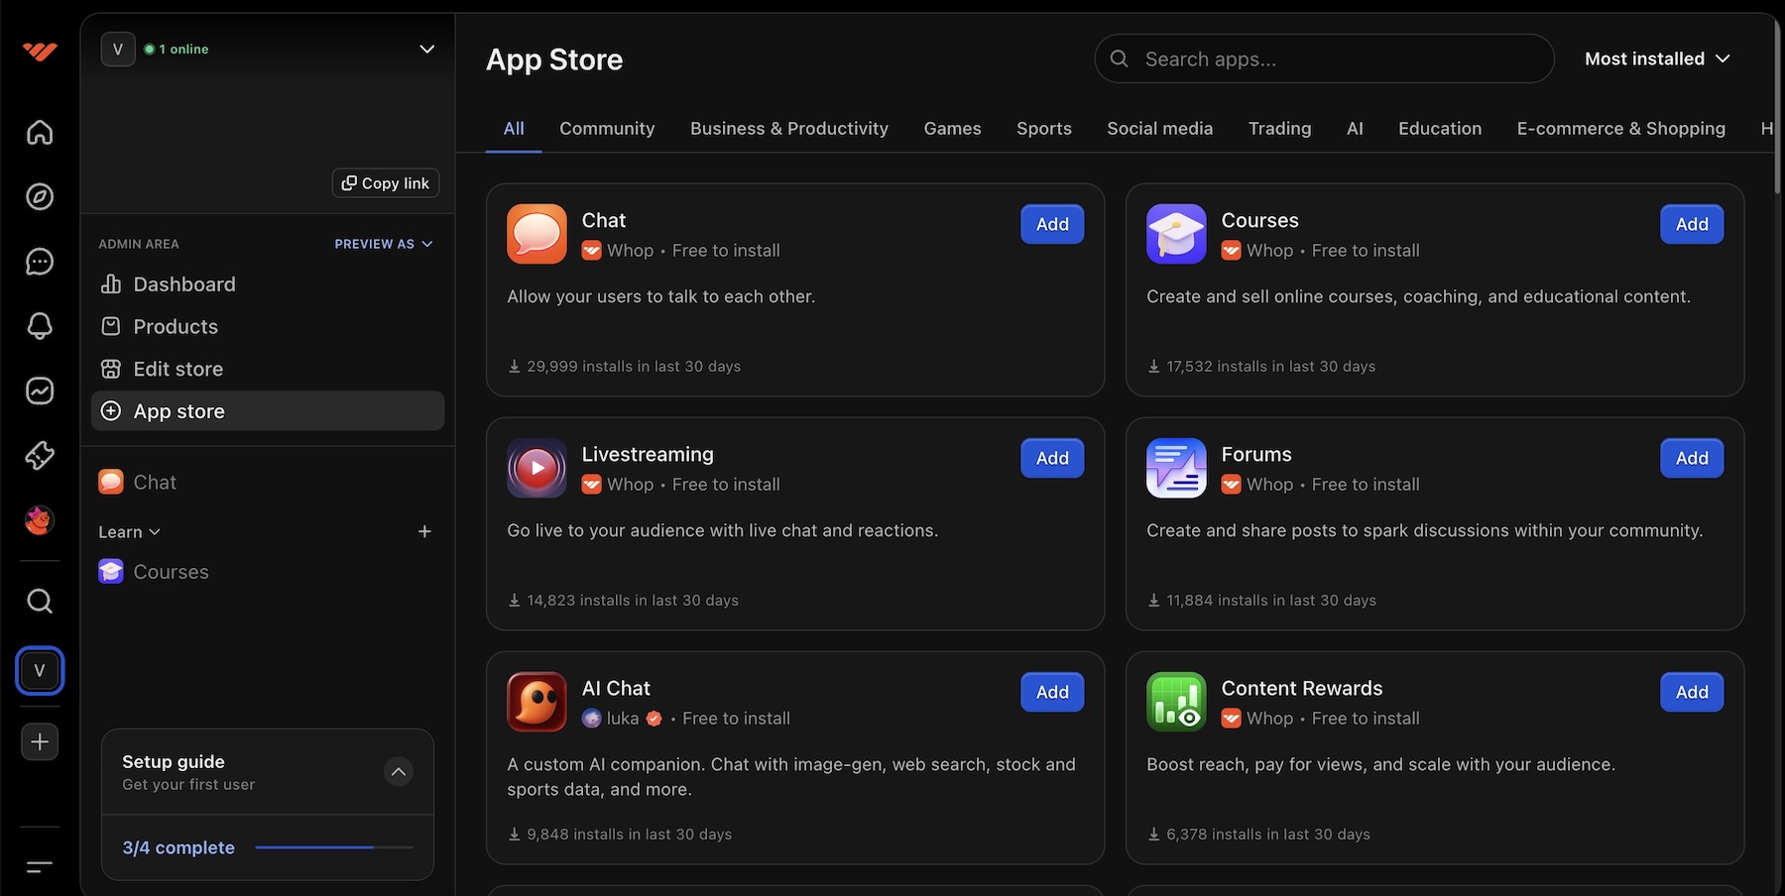The width and height of the screenshot is (1785, 896).
Task: Click the Content Rewards app icon
Action: (x=1176, y=702)
